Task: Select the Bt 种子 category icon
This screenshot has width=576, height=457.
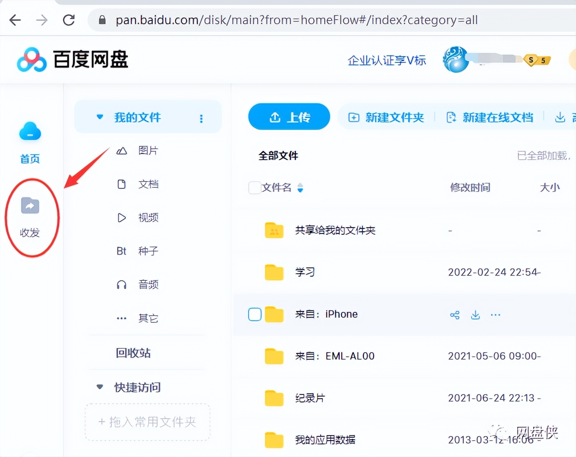Action: tap(121, 251)
